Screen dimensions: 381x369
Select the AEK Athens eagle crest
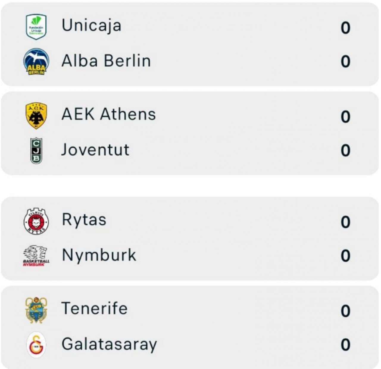[36, 115]
